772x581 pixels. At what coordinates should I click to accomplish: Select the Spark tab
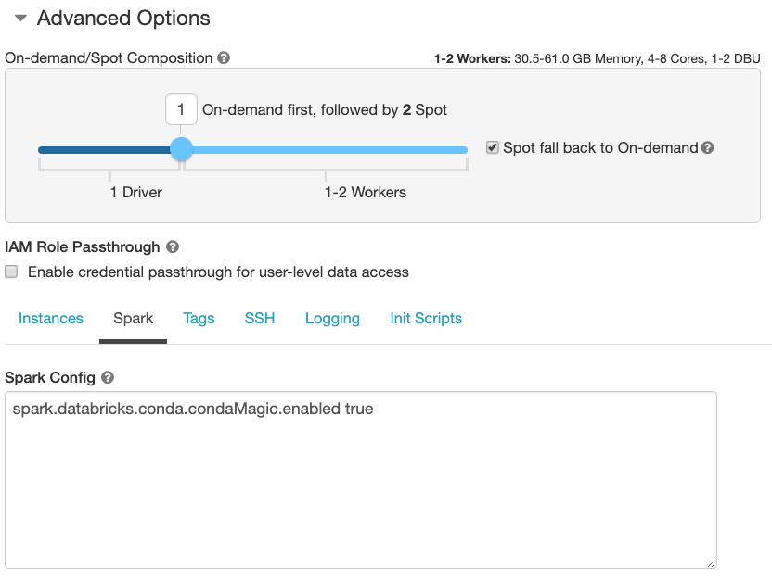133,319
